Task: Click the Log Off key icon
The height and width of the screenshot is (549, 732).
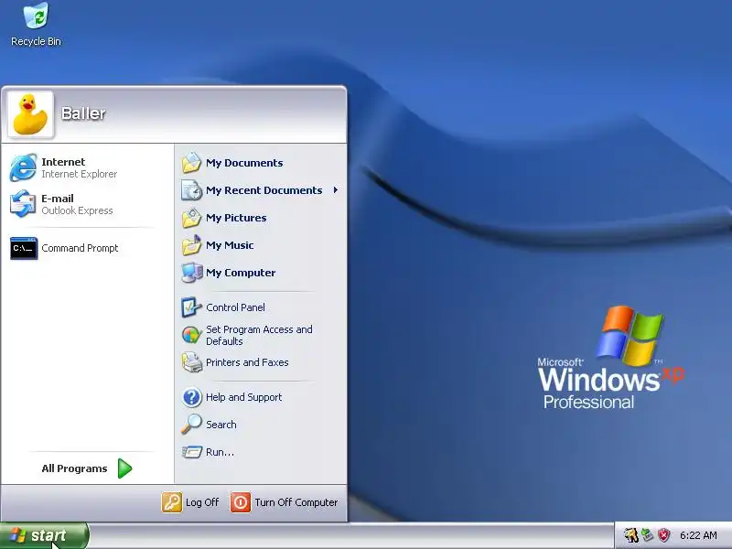Action: click(171, 502)
